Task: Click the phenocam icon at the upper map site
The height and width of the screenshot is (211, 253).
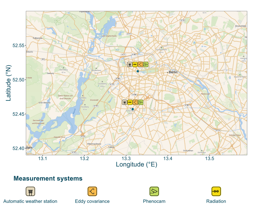Action: point(146,64)
